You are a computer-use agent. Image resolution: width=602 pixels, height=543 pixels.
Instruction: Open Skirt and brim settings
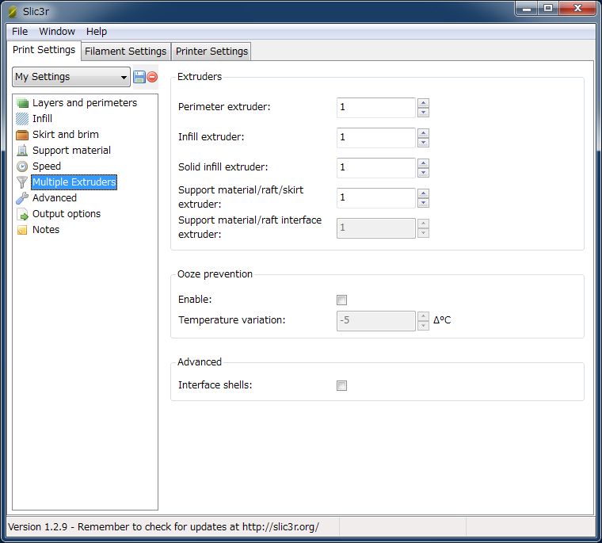[66, 135]
